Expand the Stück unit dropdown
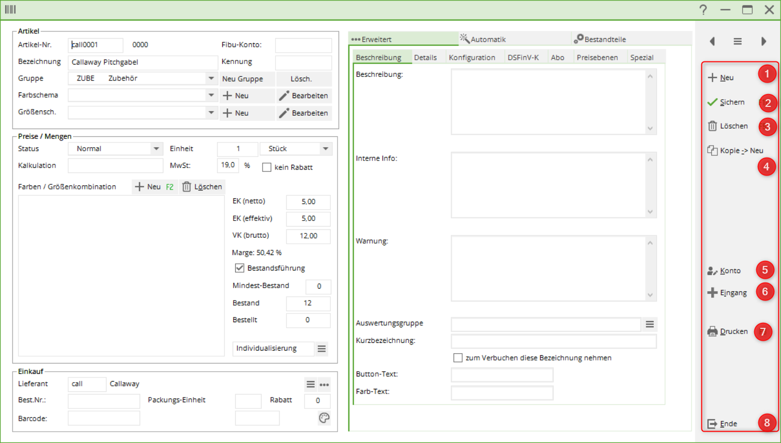781x443 pixels. click(326, 149)
